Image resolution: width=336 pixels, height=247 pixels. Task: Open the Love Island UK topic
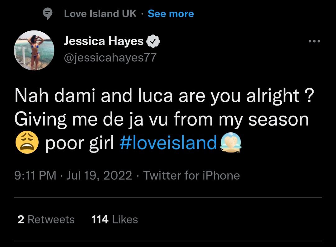(x=100, y=14)
